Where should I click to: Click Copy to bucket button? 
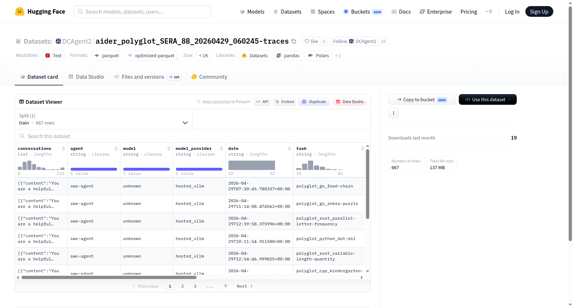coord(422,99)
